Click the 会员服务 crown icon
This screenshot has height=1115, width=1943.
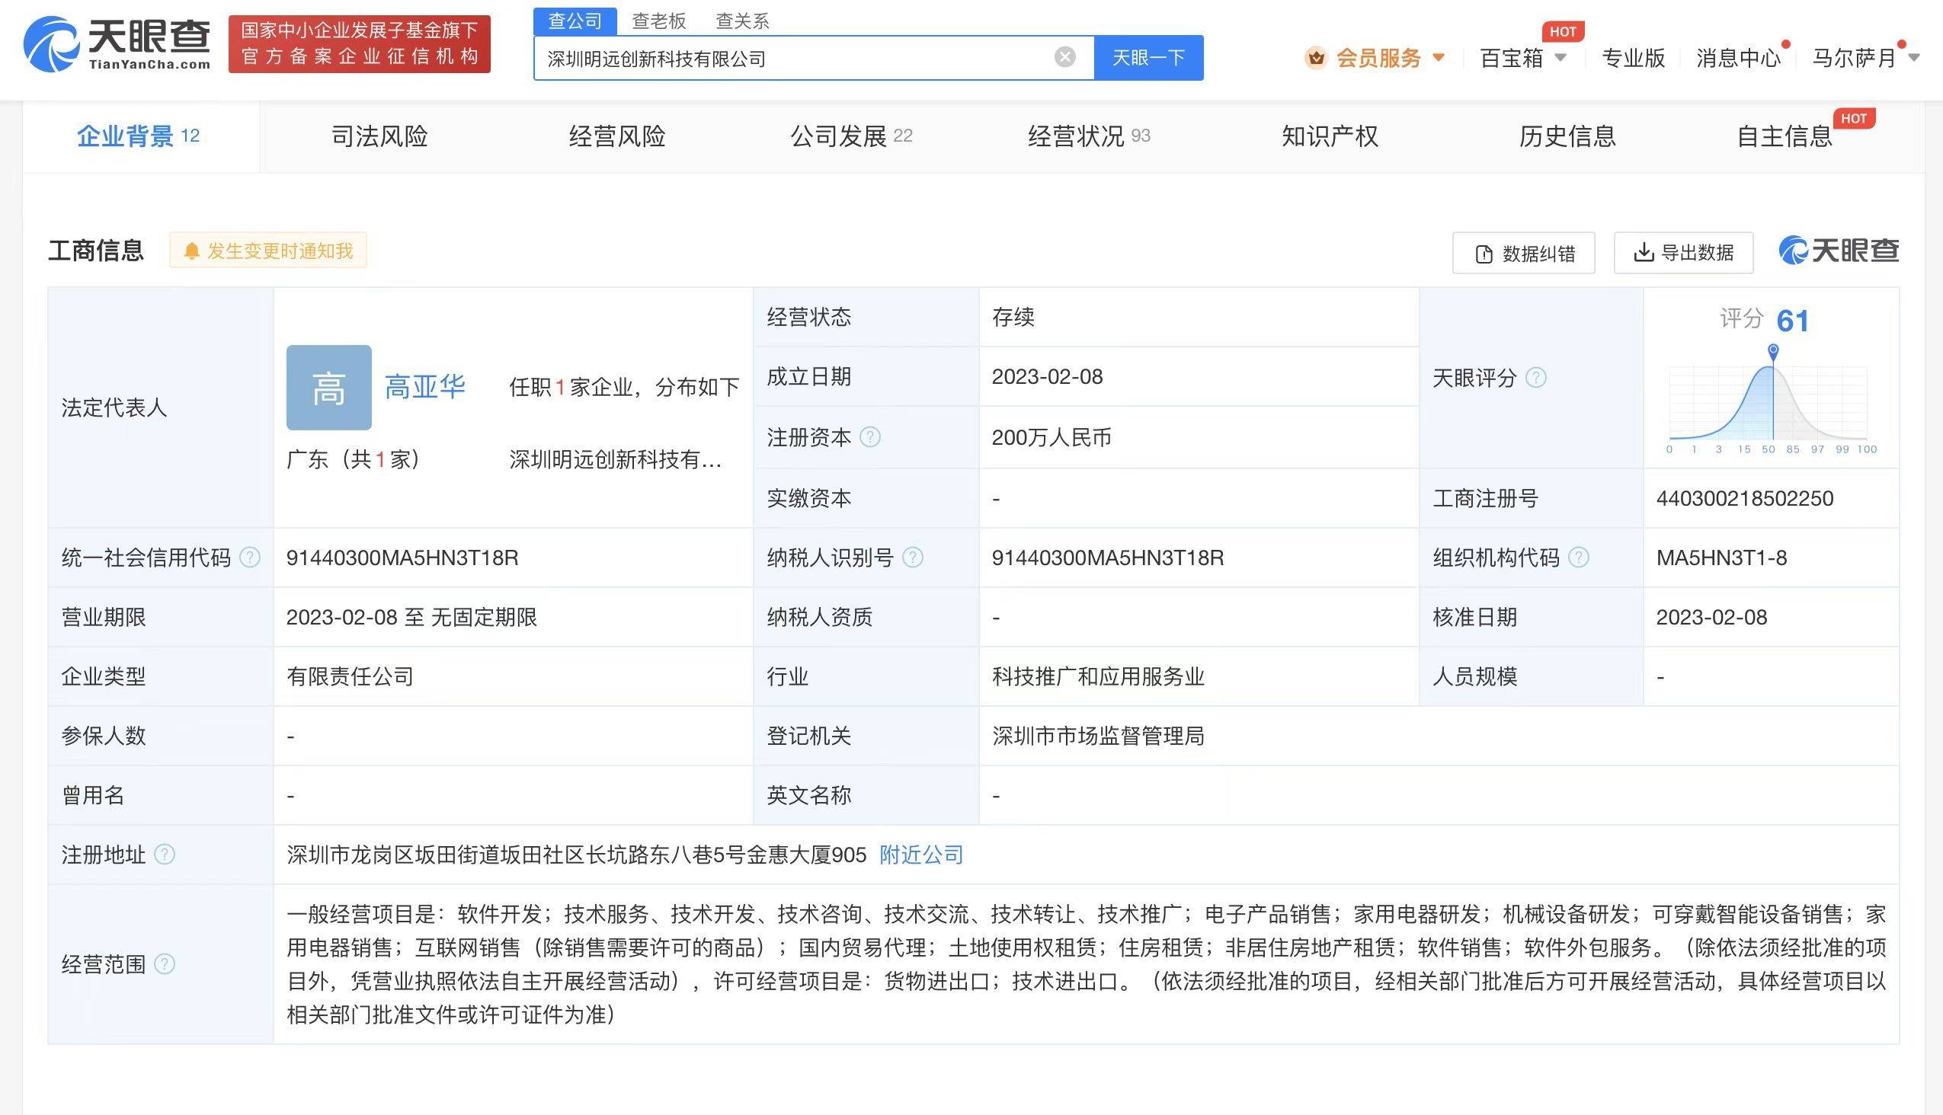pos(1316,58)
